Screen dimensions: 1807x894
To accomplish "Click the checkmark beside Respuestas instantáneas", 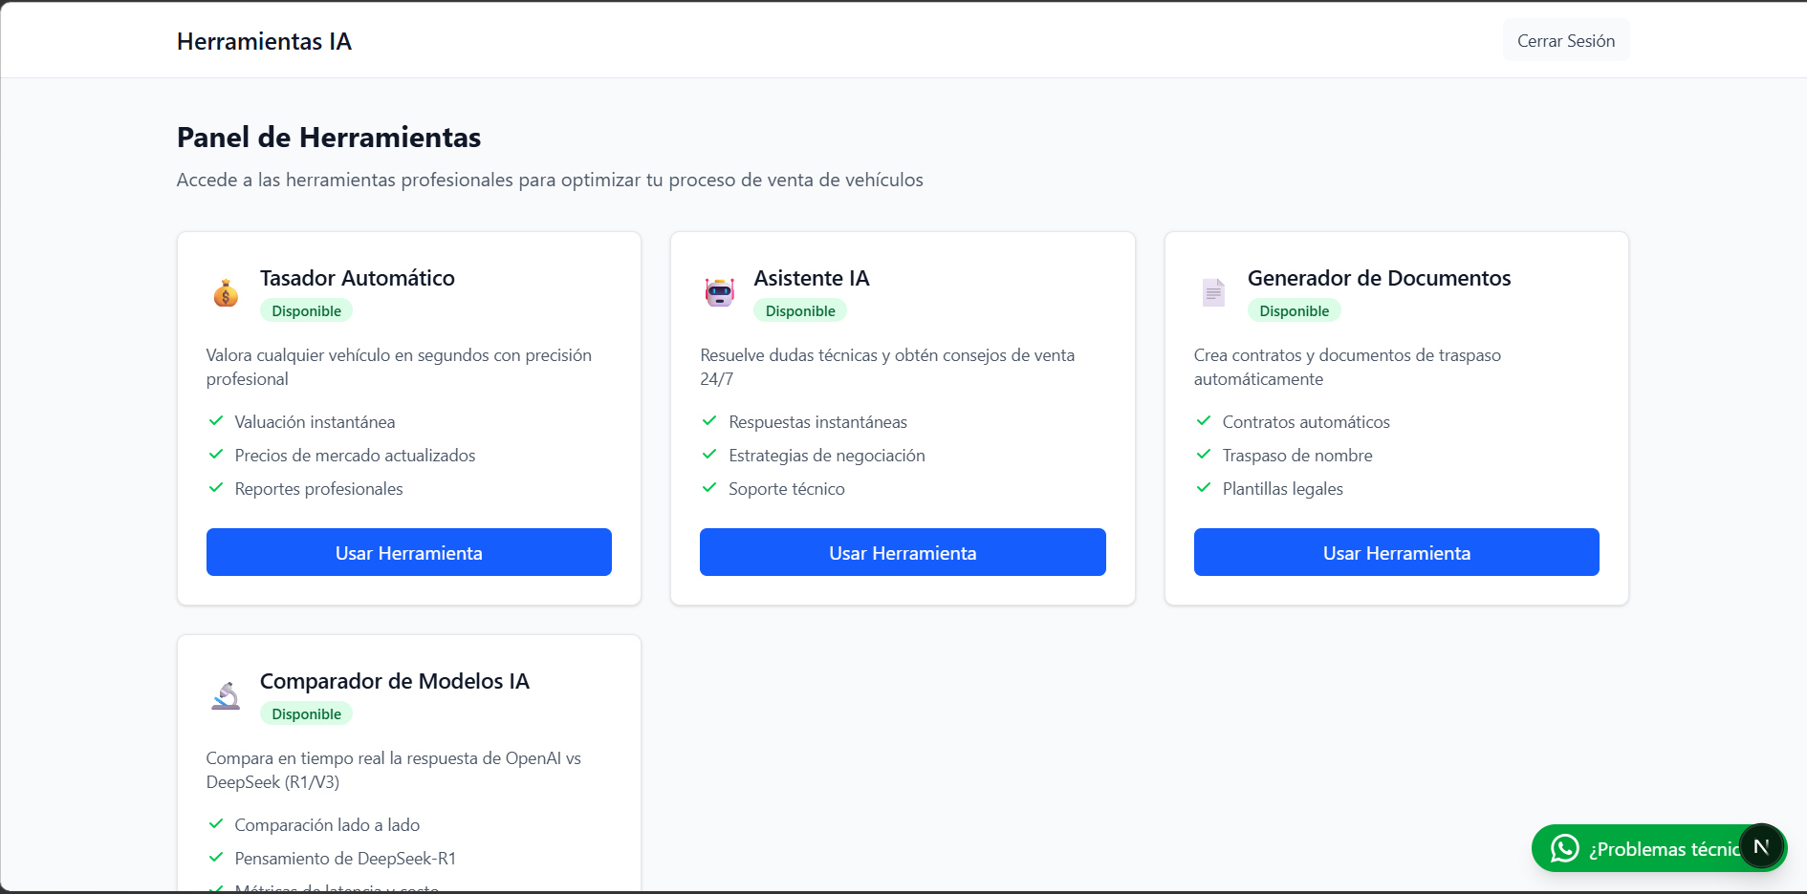I will click(709, 421).
